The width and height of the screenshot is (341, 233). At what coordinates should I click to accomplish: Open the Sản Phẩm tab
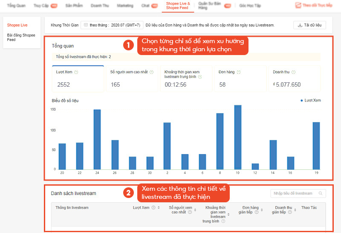[x=74, y=6]
